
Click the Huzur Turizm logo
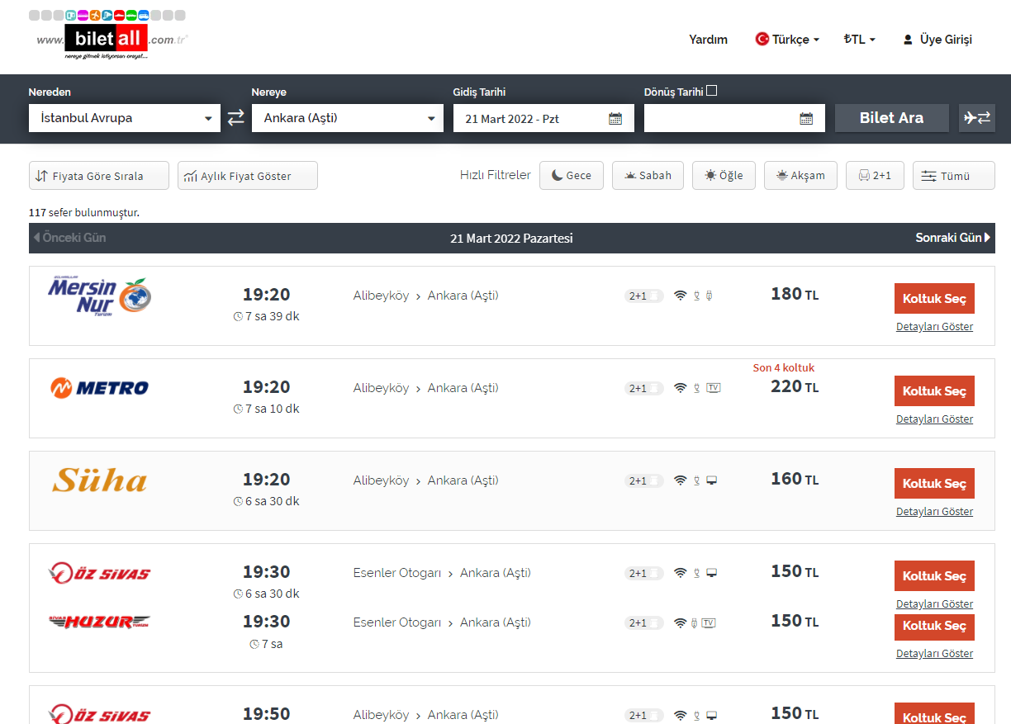click(x=100, y=622)
